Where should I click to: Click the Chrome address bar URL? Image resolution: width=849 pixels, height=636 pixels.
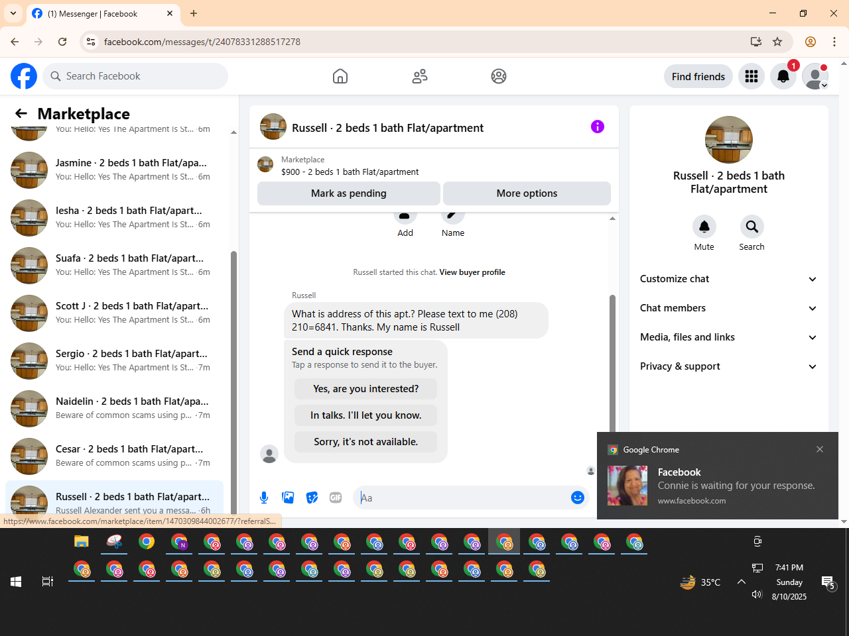coord(202,42)
